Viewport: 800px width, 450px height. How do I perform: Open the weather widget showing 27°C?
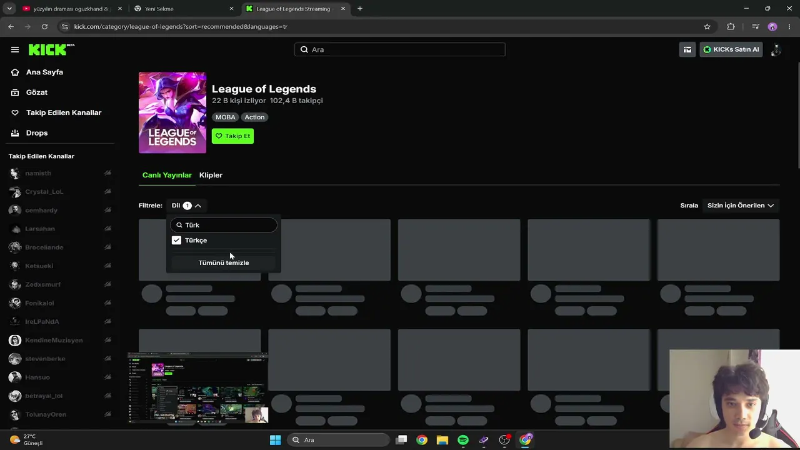(26, 440)
